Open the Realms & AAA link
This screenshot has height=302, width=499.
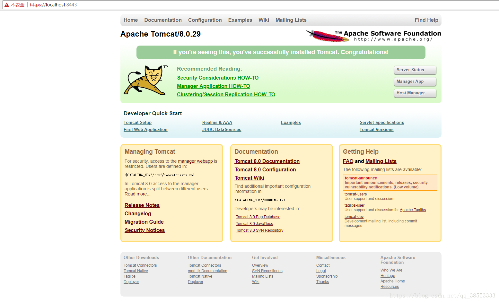[x=217, y=123]
